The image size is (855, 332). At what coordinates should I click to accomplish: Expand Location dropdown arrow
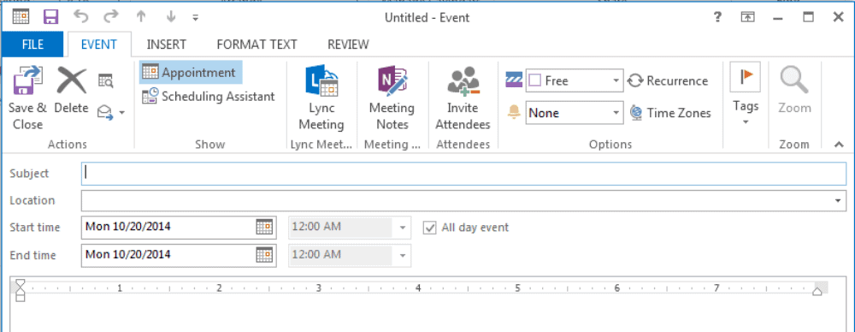coord(838,201)
